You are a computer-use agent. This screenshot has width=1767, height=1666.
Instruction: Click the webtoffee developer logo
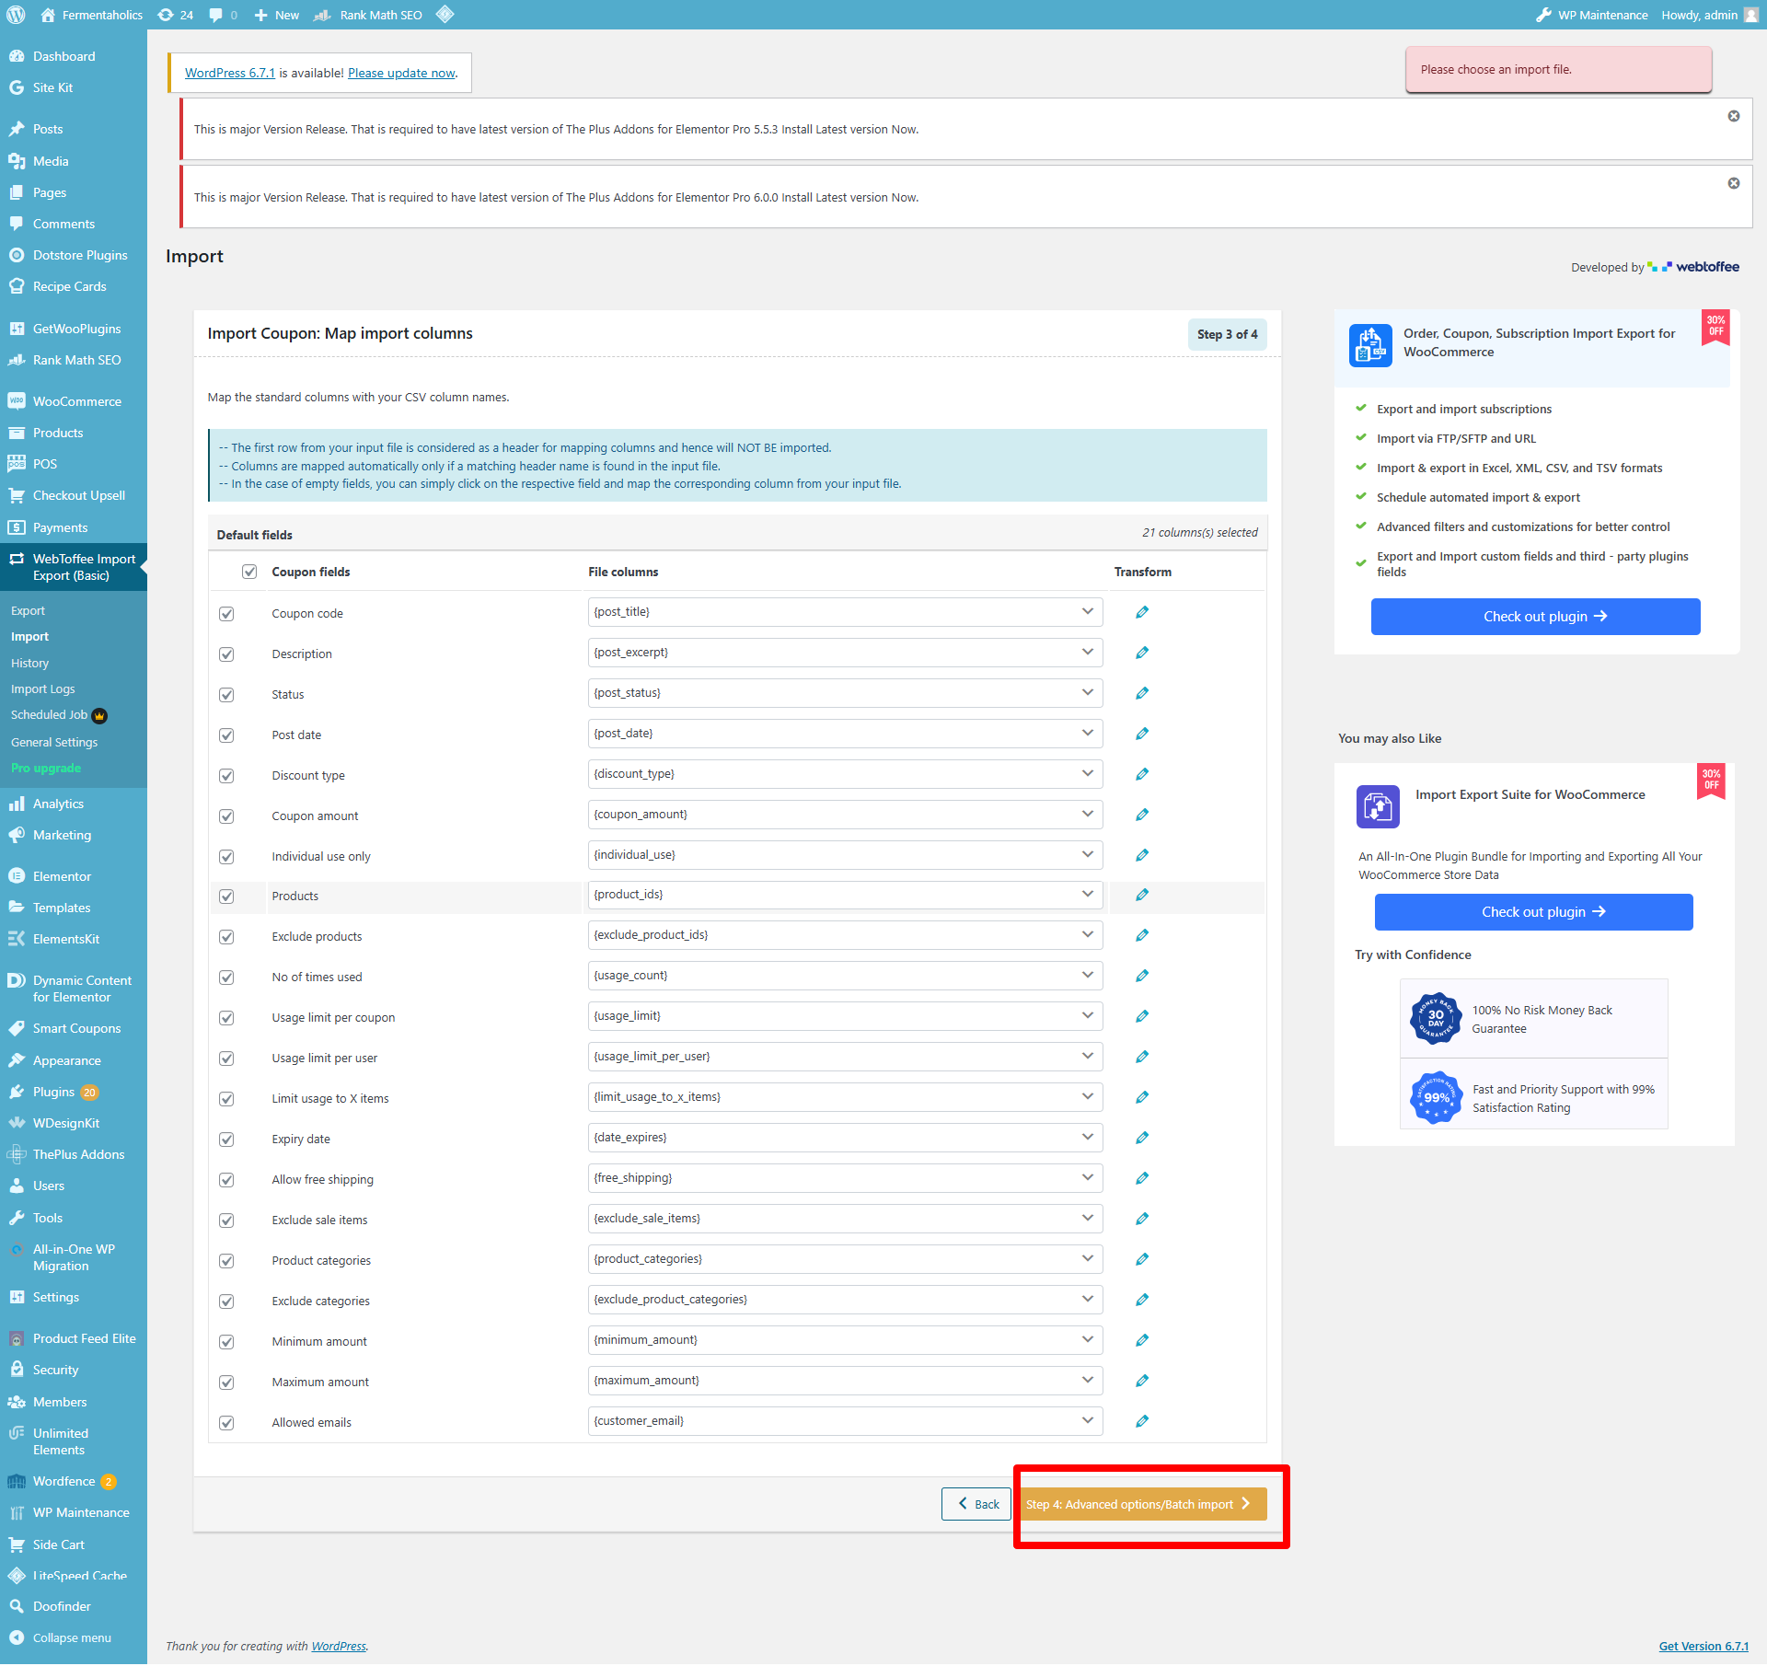pyautogui.click(x=1693, y=267)
